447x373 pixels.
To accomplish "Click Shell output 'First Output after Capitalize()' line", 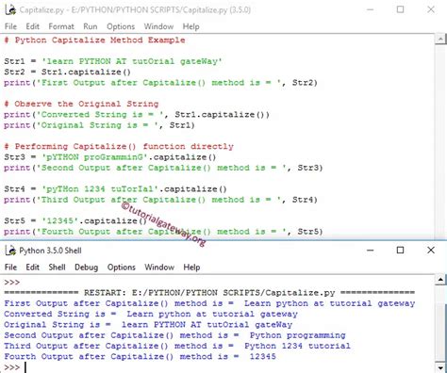I will coord(209,303).
